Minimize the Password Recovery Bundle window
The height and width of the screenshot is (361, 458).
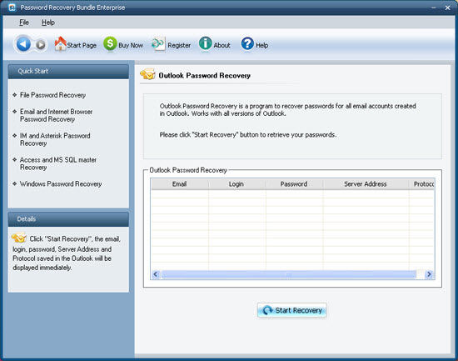point(434,8)
